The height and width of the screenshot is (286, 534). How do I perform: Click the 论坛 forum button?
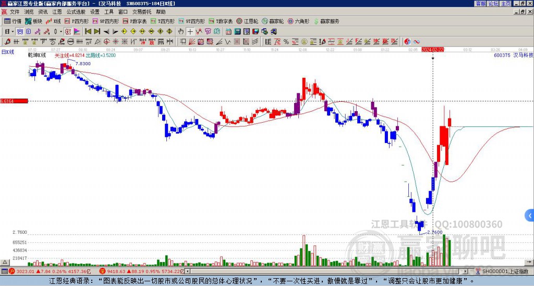(493, 3)
